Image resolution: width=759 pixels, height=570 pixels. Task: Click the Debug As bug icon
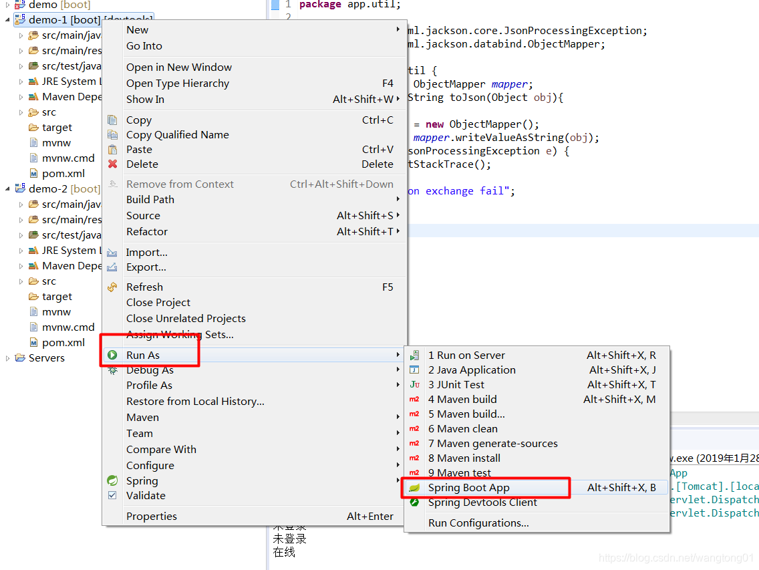tap(112, 370)
